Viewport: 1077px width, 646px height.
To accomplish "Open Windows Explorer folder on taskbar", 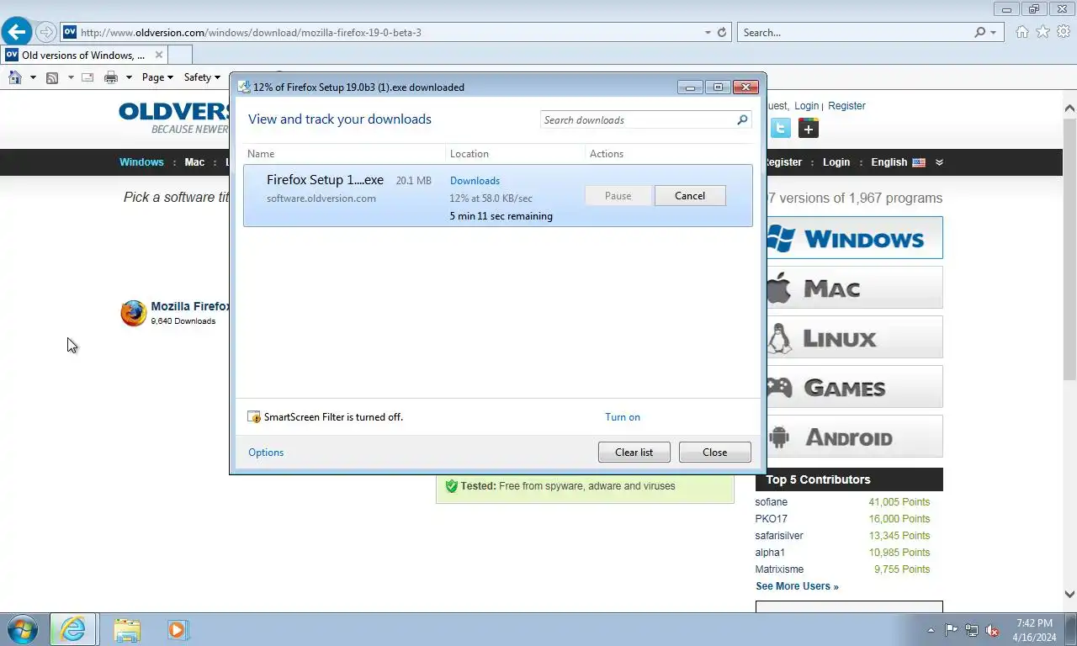I will click(127, 629).
